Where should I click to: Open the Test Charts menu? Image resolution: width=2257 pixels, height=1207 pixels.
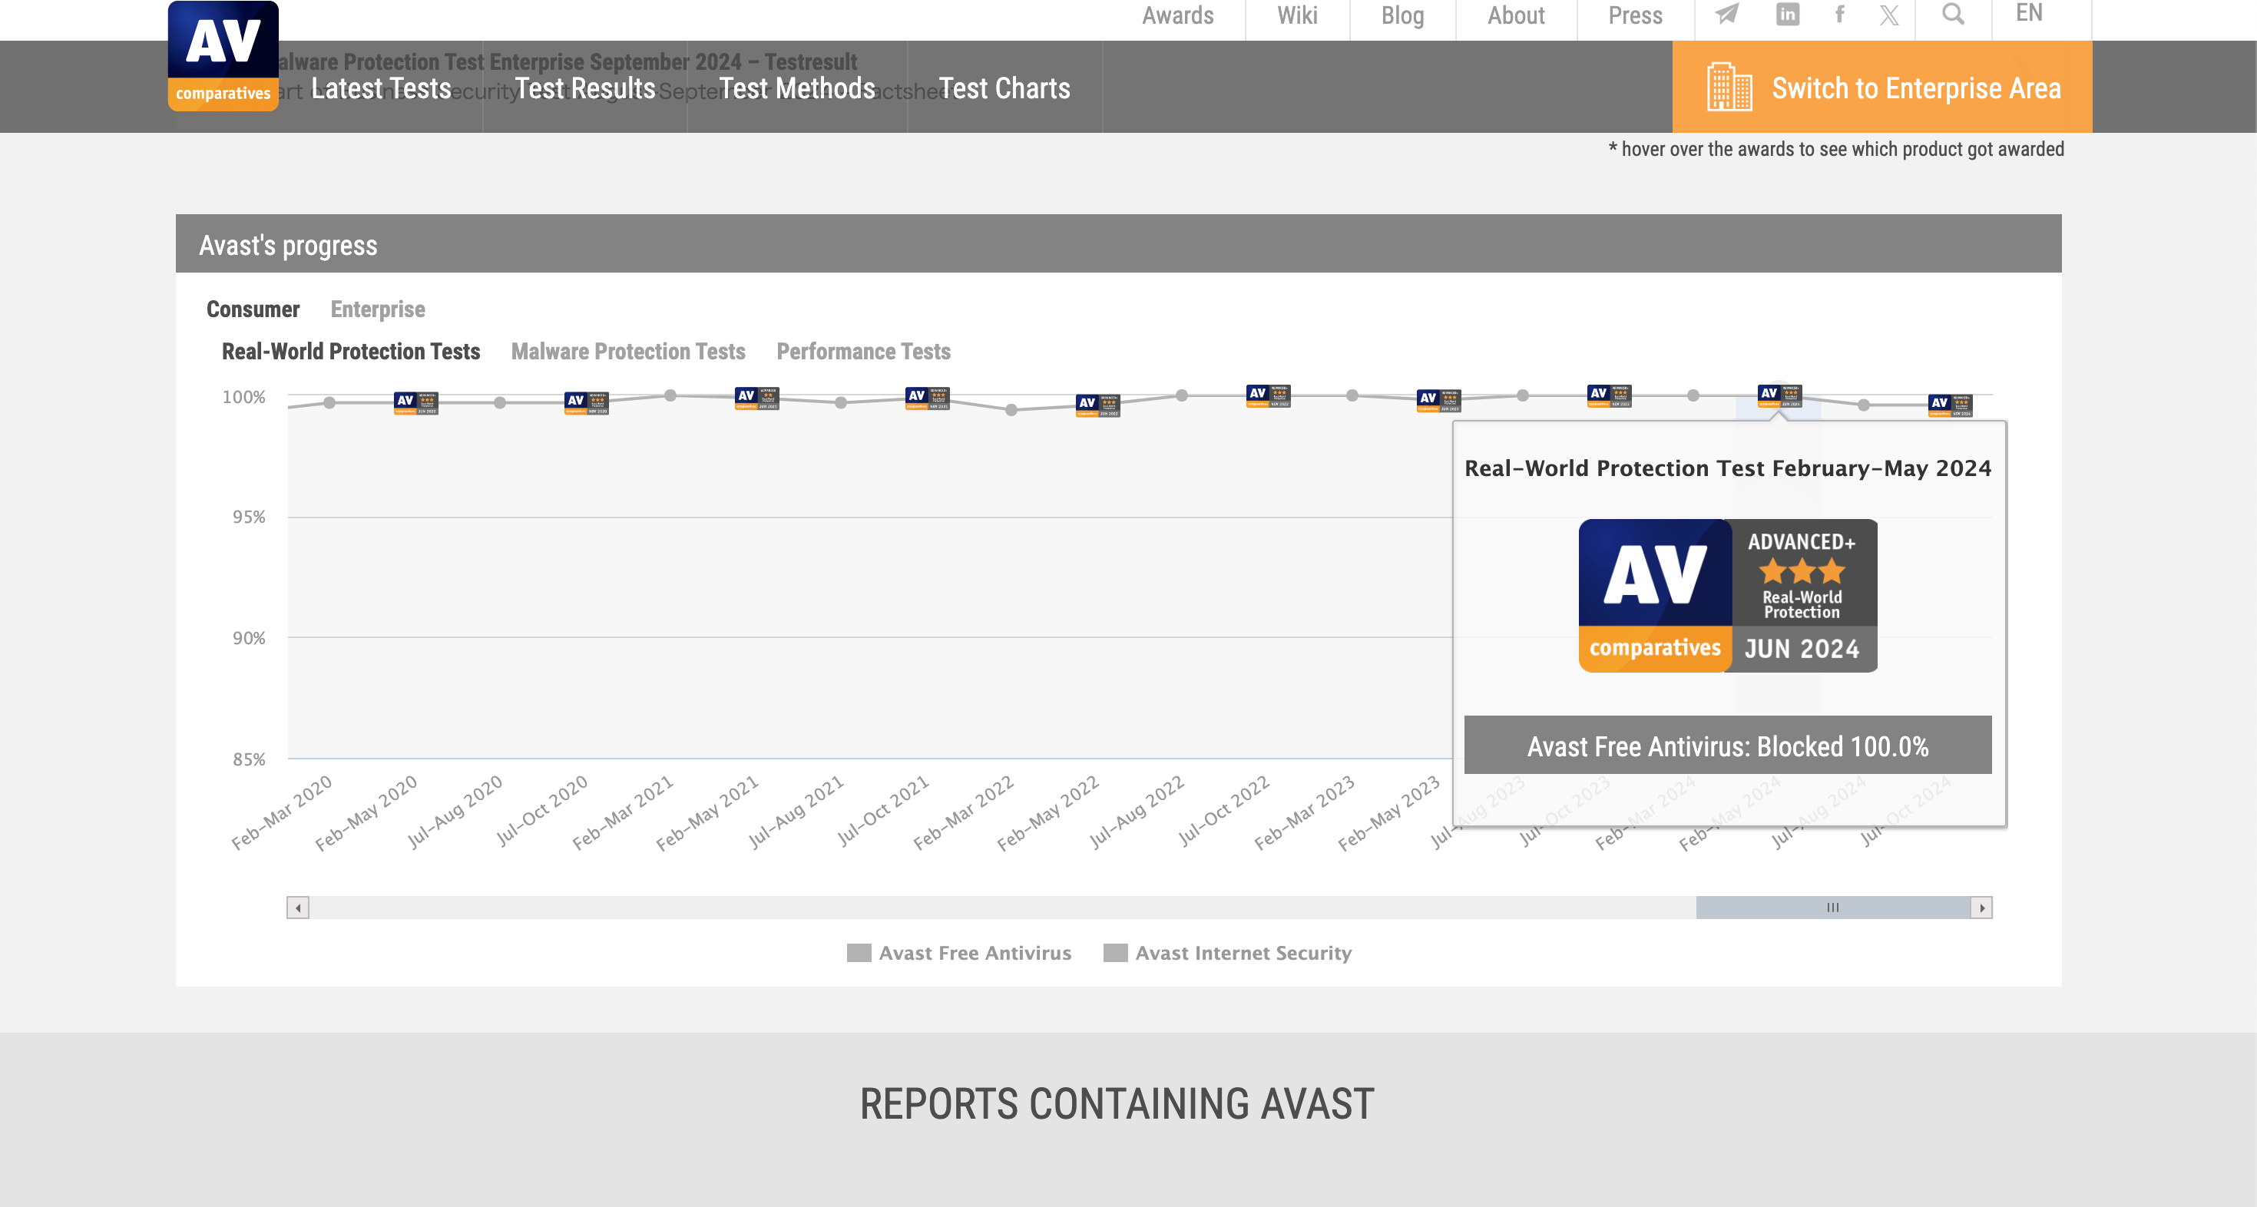pyautogui.click(x=1004, y=88)
